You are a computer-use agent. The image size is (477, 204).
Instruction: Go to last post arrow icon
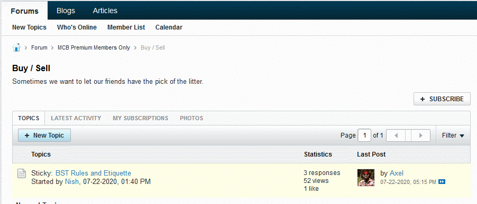click(442, 182)
